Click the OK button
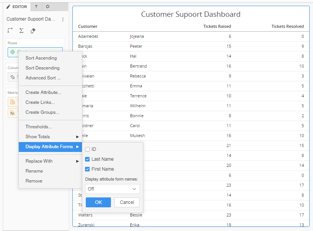This screenshot has height=231, width=313. click(x=98, y=202)
